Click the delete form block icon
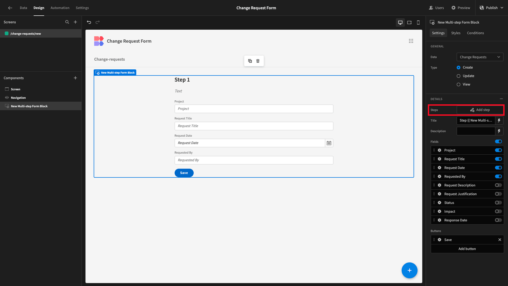The image size is (508, 286). tap(258, 60)
